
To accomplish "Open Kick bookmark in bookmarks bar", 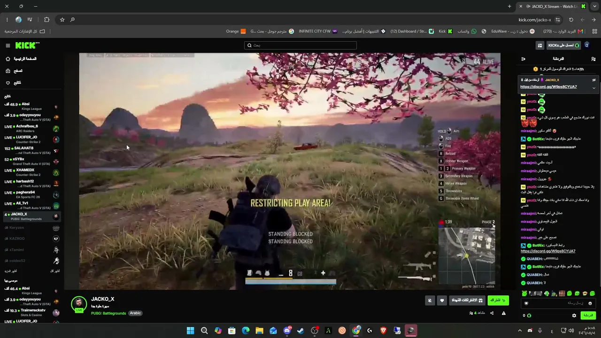I will click(446, 31).
